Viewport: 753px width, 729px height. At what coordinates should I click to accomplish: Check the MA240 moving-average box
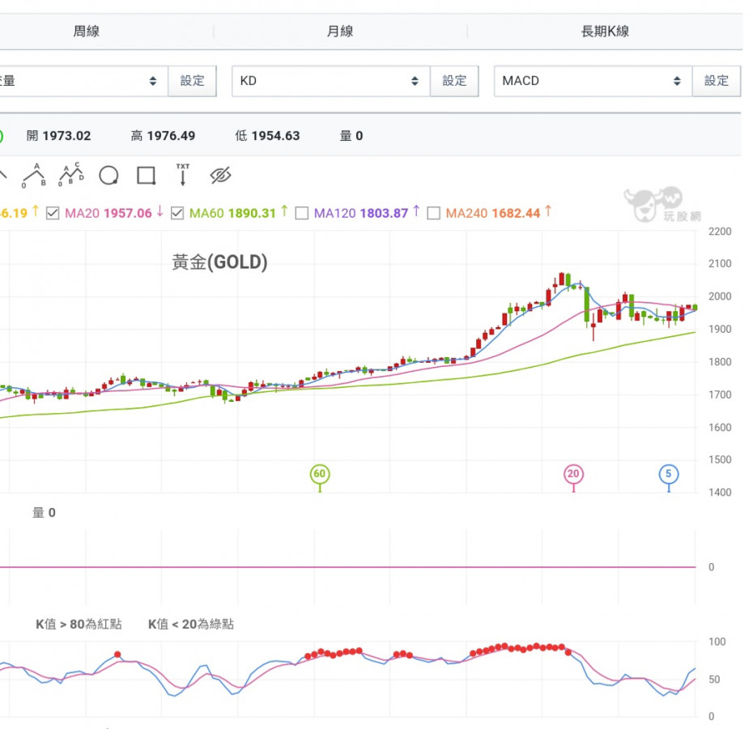point(434,213)
